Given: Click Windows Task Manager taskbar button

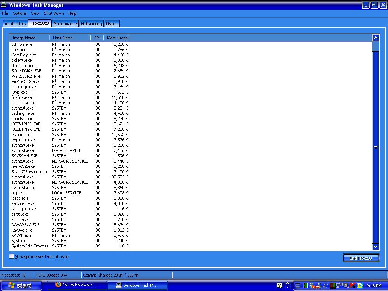Looking at the screenshot, I should [x=138, y=285].
